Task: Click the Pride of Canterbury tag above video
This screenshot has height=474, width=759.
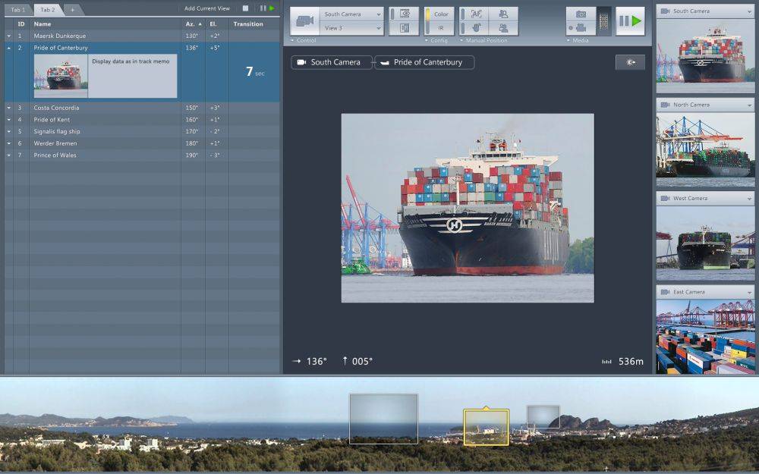Action: [424, 62]
